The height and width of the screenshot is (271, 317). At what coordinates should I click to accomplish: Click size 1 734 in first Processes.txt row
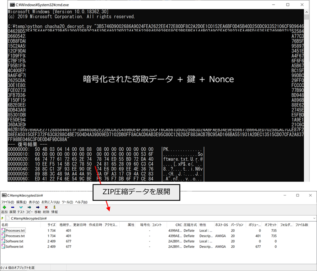coord(52,230)
